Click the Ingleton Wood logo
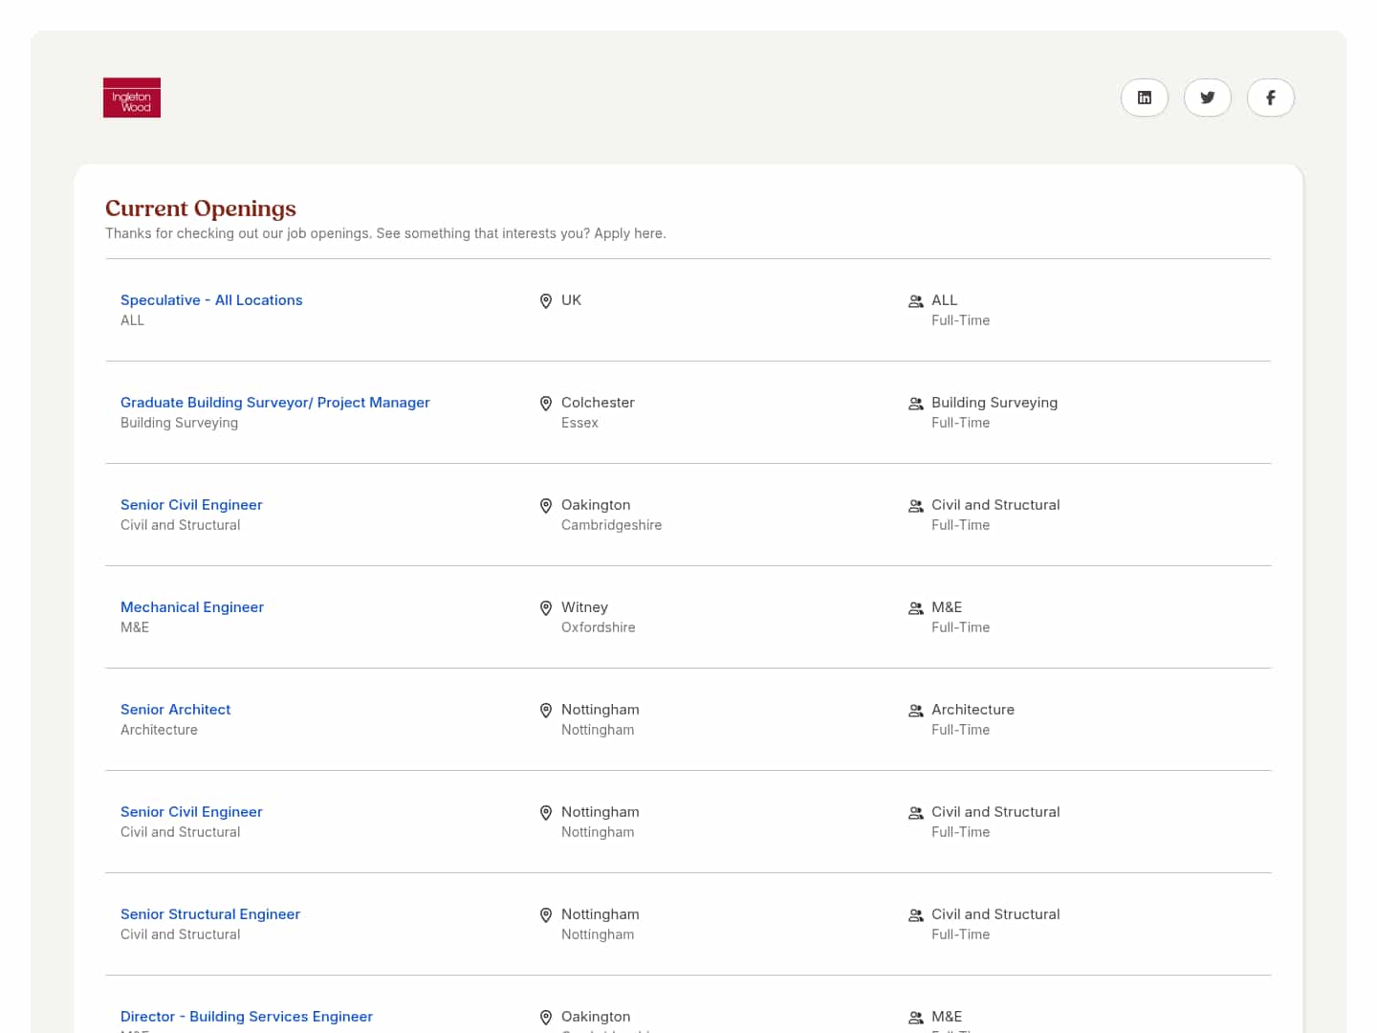This screenshot has height=1033, width=1377. point(132,98)
